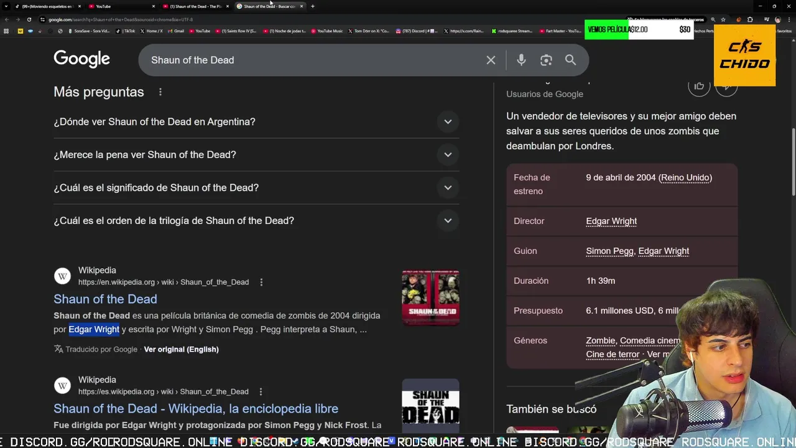
Task: Open the Home / X bookmark
Action: (152, 30)
